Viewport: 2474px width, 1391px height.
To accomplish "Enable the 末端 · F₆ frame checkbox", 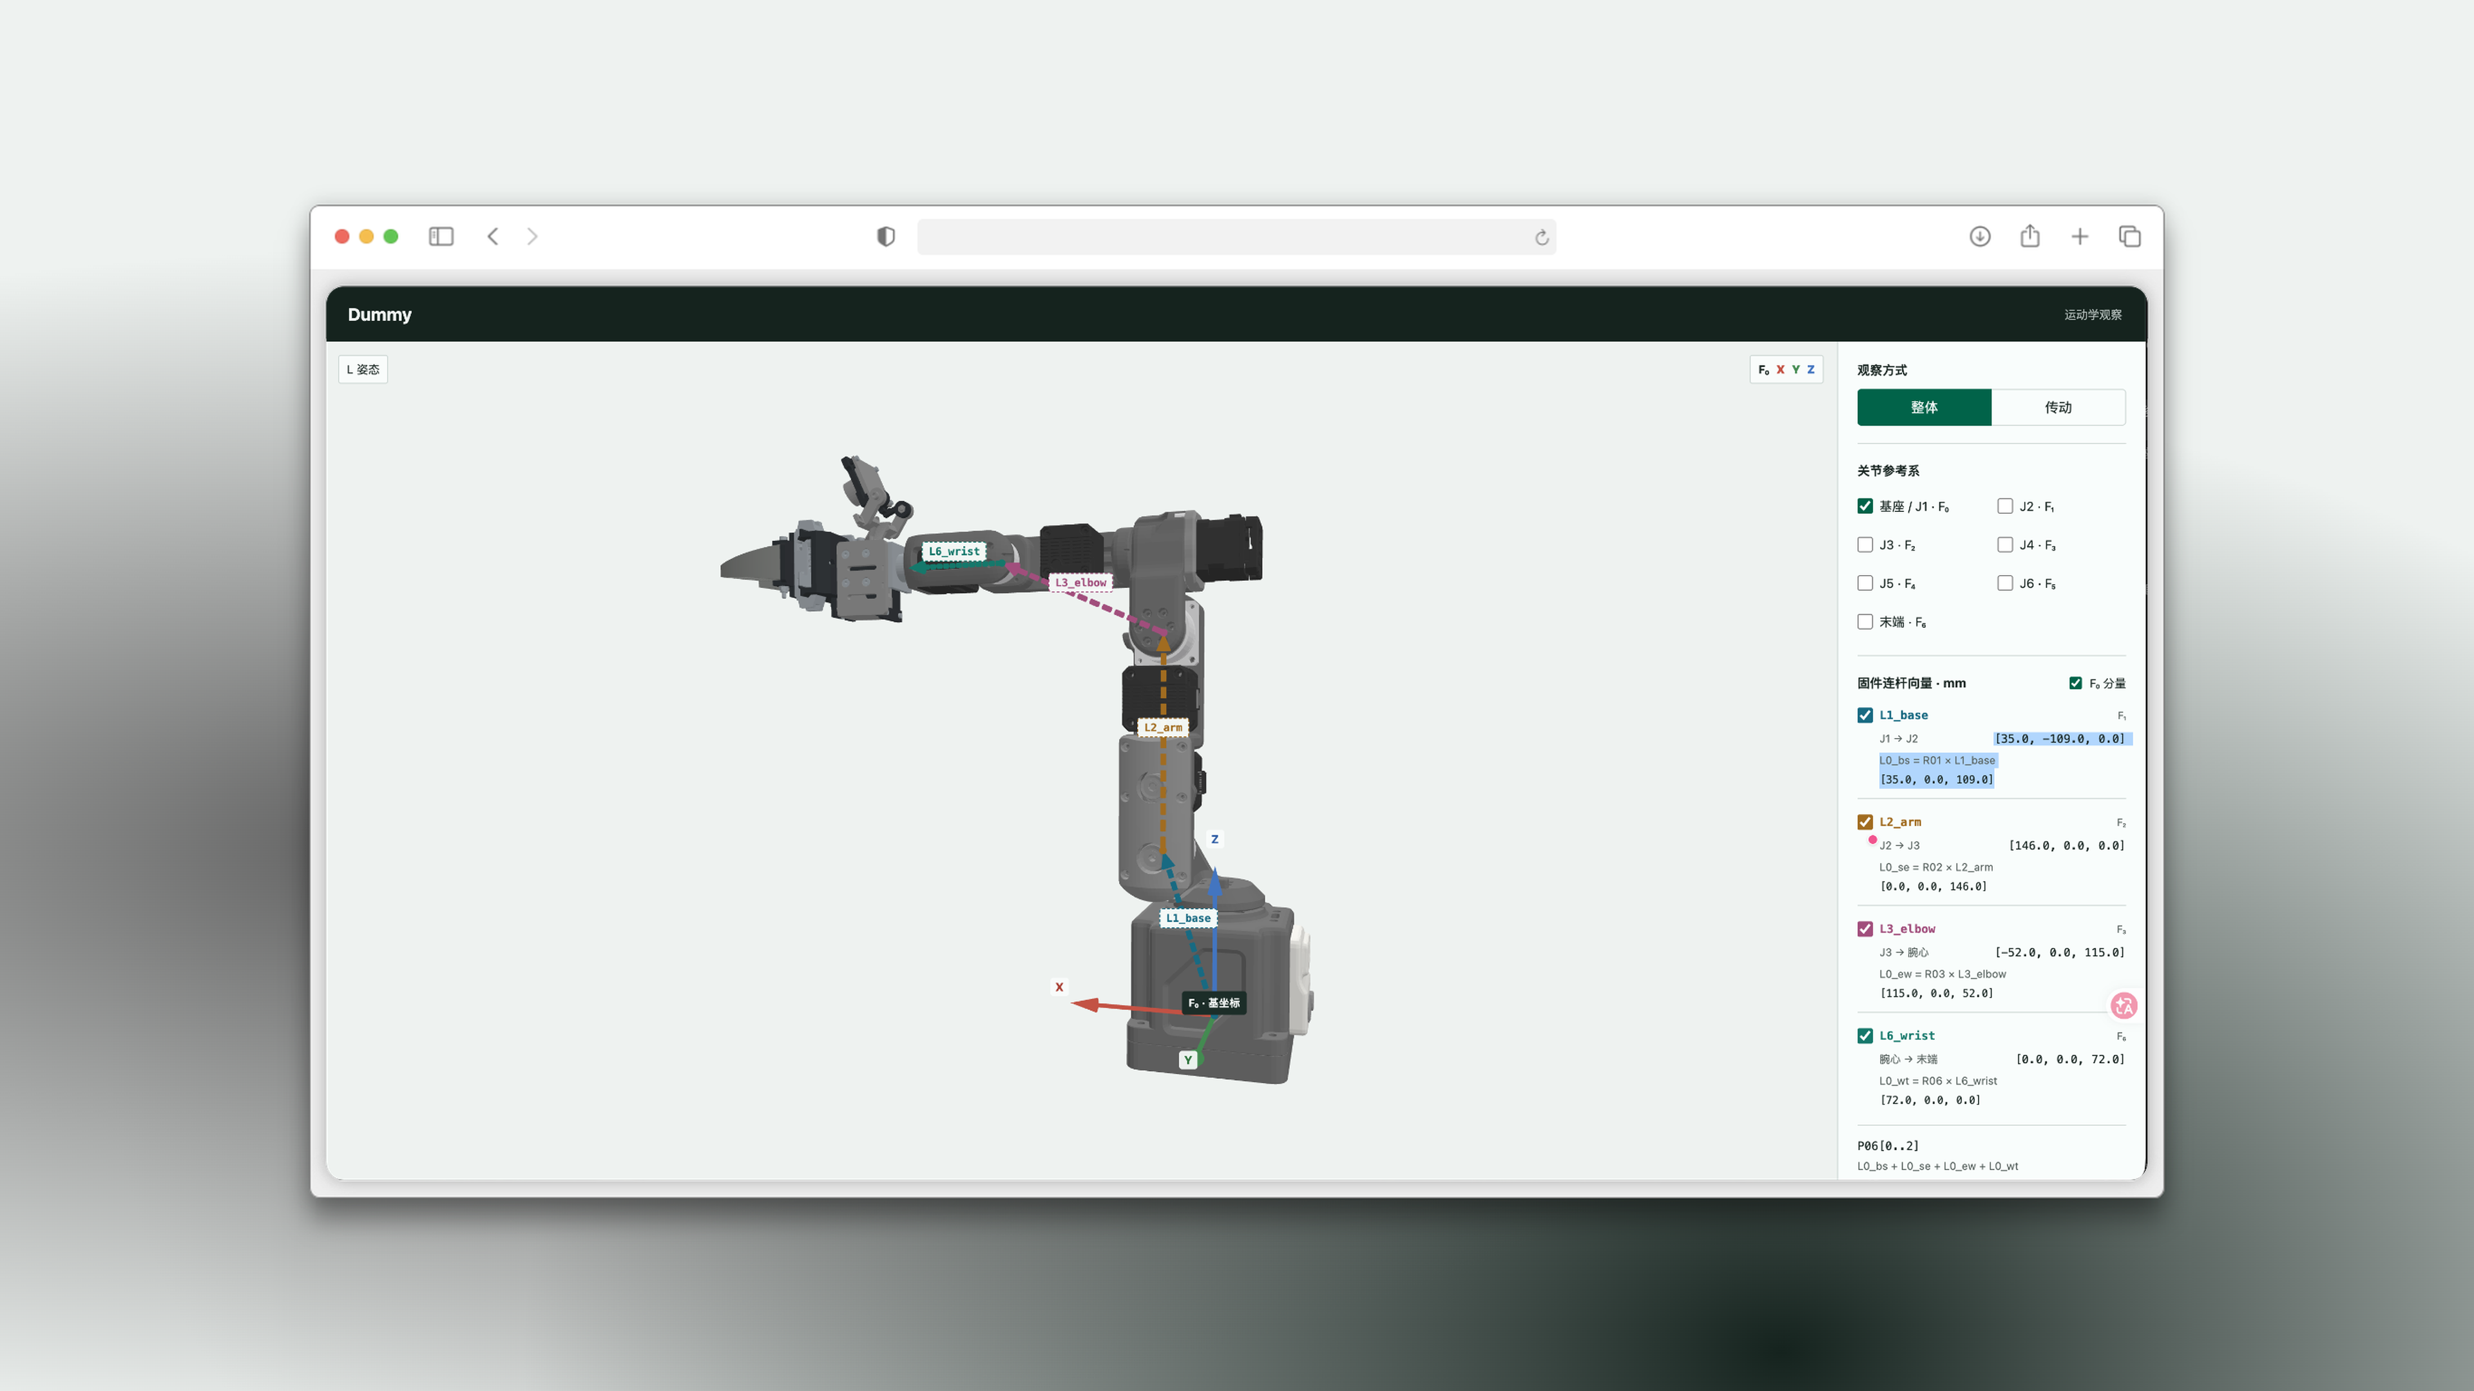I will point(1865,621).
